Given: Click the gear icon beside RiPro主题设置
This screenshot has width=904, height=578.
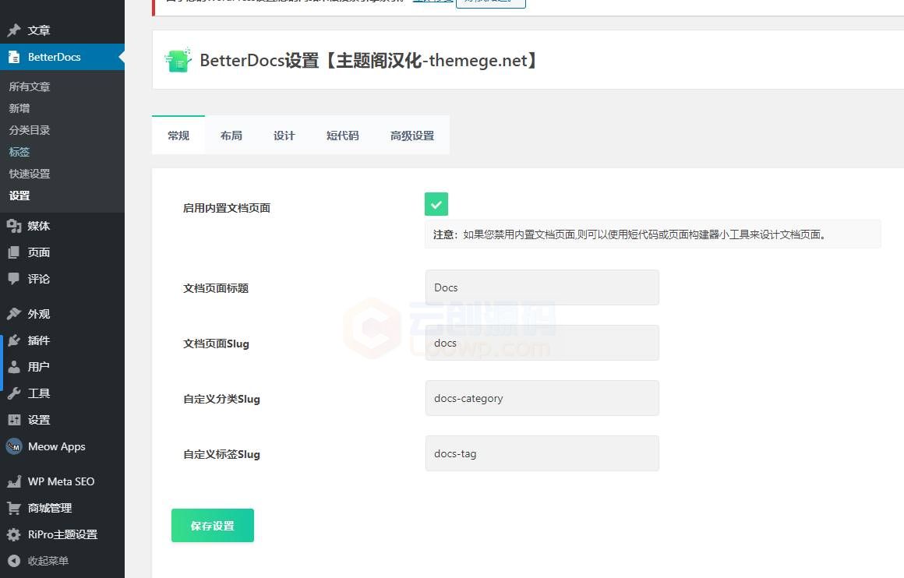Looking at the screenshot, I should click(x=14, y=535).
